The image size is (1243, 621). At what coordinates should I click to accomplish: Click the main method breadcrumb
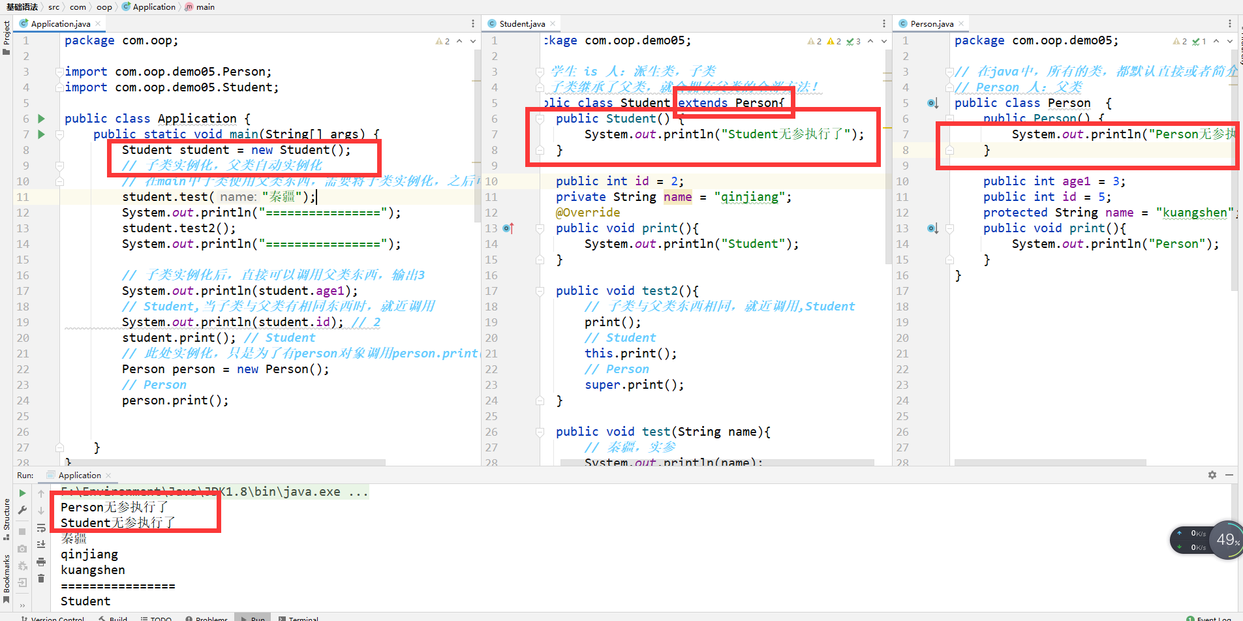[x=200, y=7]
